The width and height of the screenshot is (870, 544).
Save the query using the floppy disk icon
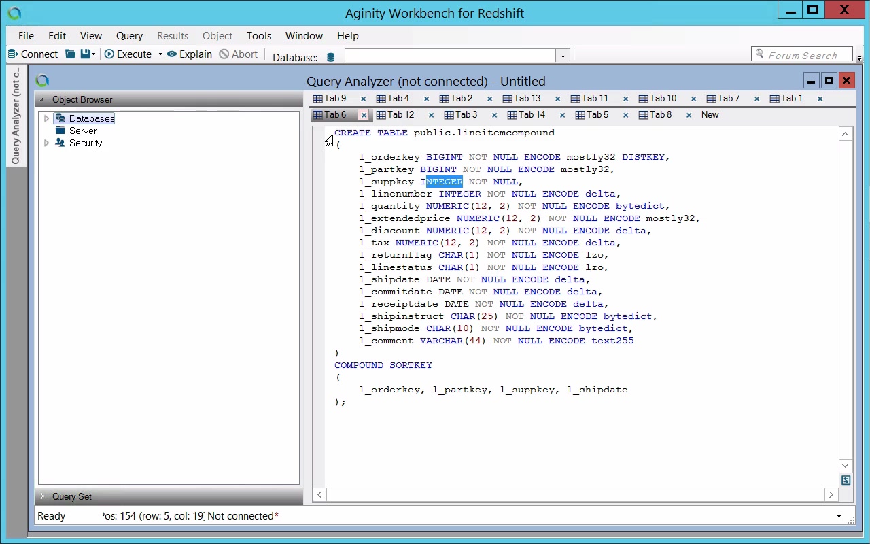click(x=85, y=54)
